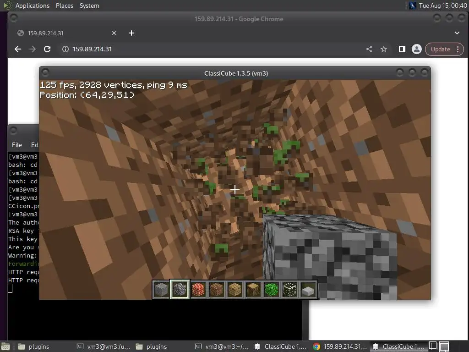Switch to vm3@vm3:~/... terminal in taskbar
This screenshot has height=352, width=469.
point(222,346)
